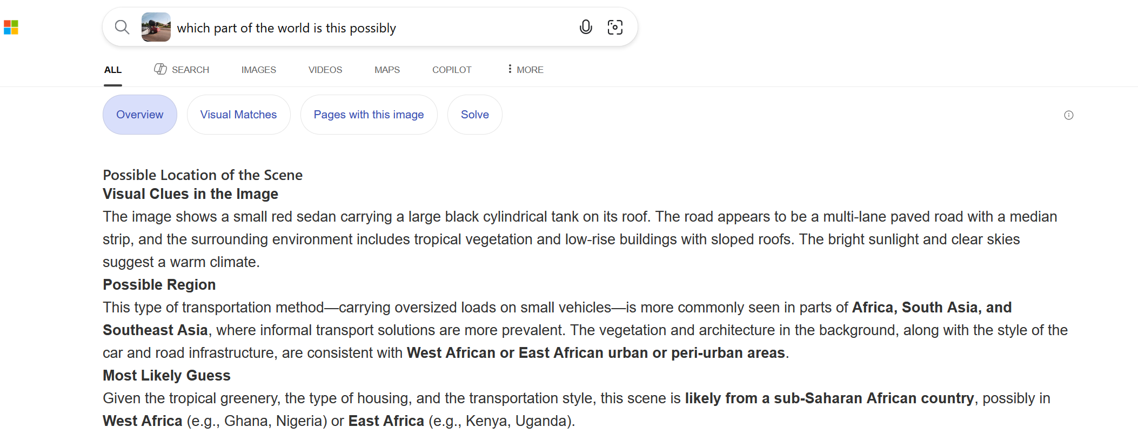Click the info icon beside the overview
This screenshot has height=440, width=1138.
1068,115
